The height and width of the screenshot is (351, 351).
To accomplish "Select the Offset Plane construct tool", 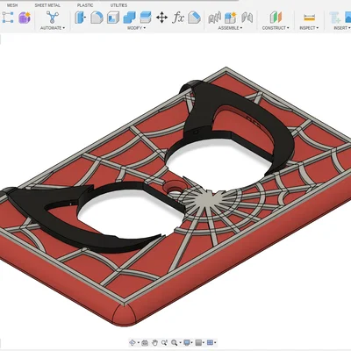I will click(x=276, y=18).
